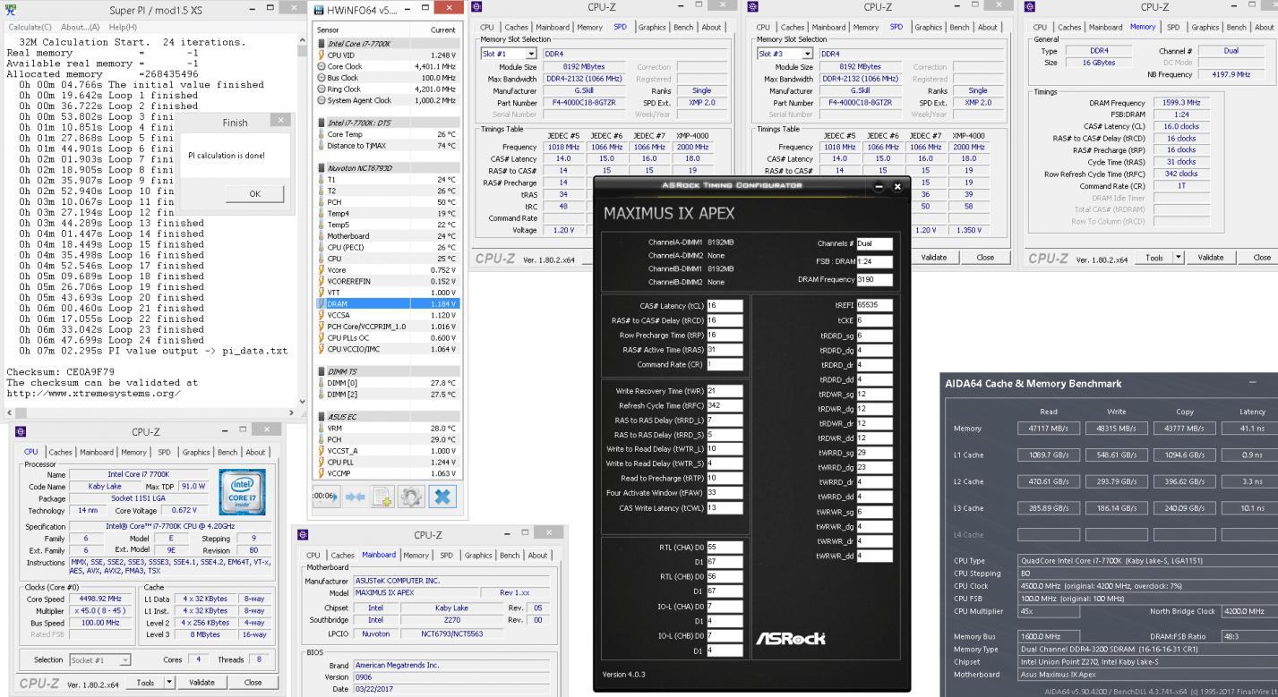Click the CPU VID voltage icon in HWiNFO
The width and height of the screenshot is (1278, 697).
coord(322,54)
